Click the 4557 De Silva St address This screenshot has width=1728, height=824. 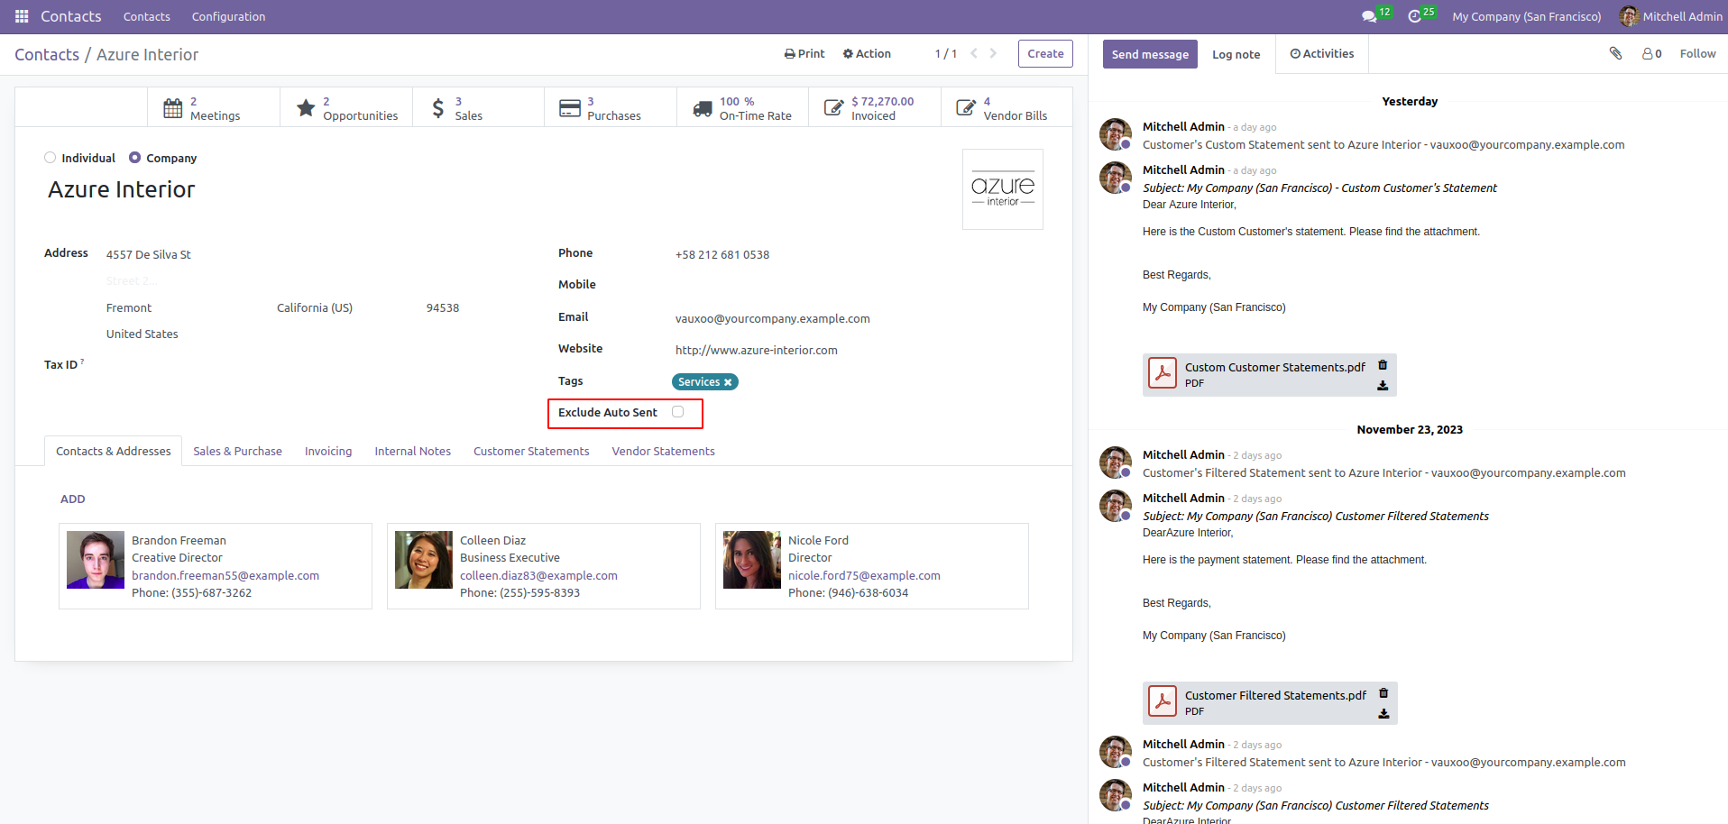coord(149,254)
